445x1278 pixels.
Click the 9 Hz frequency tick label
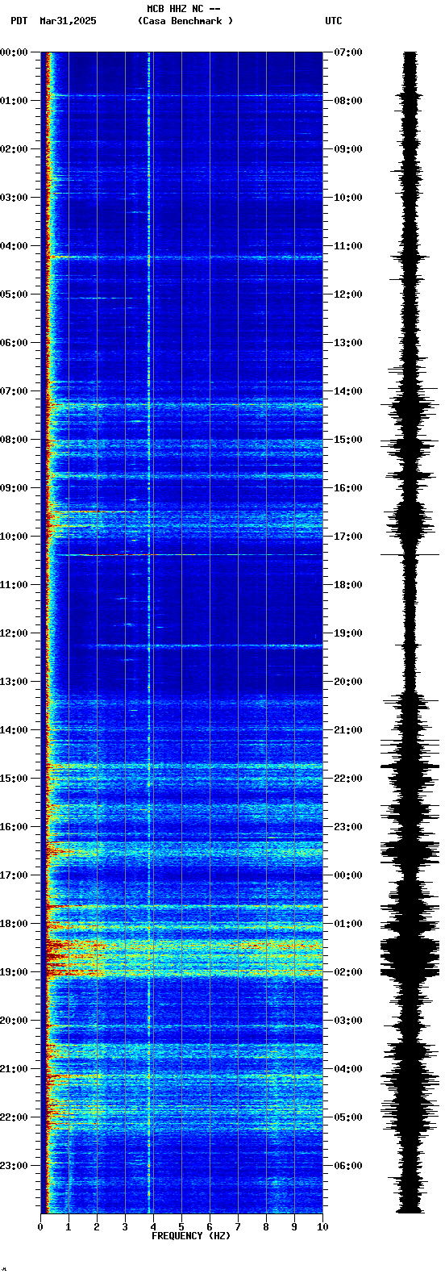[294, 1227]
